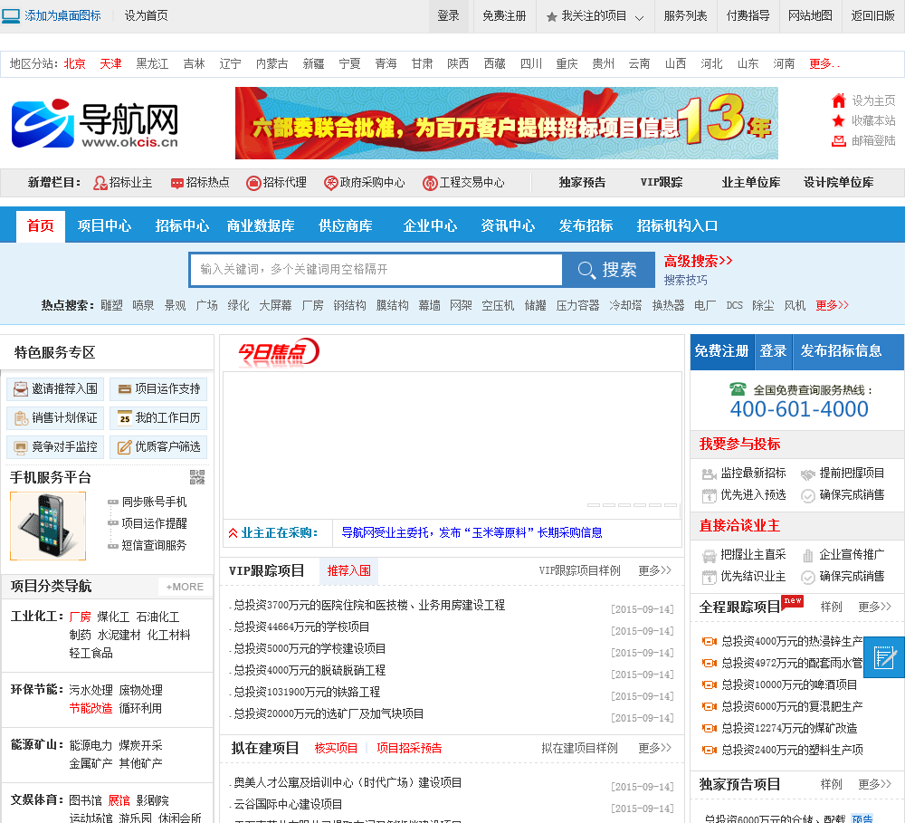This screenshot has width=905, height=823.
Task: Click the 免费注册 button in right panel
Action: pos(721,351)
